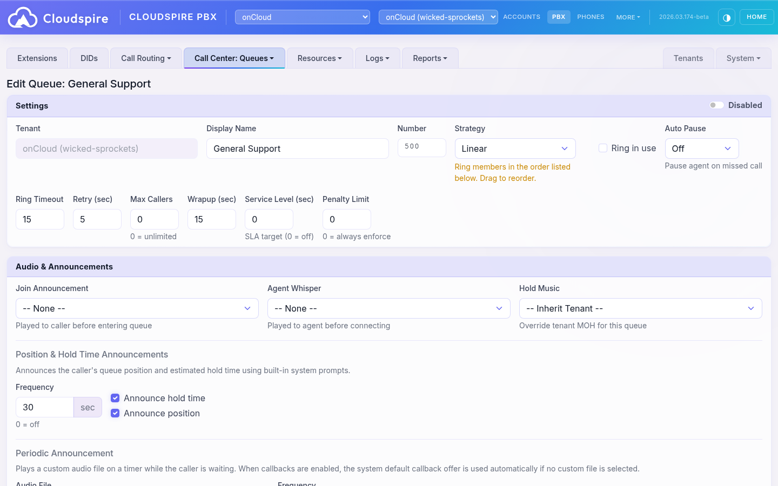This screenshot has width=778, height=486.
Task: Click the Strategy dropdown chevron arrow
Action: click(565, 148)
